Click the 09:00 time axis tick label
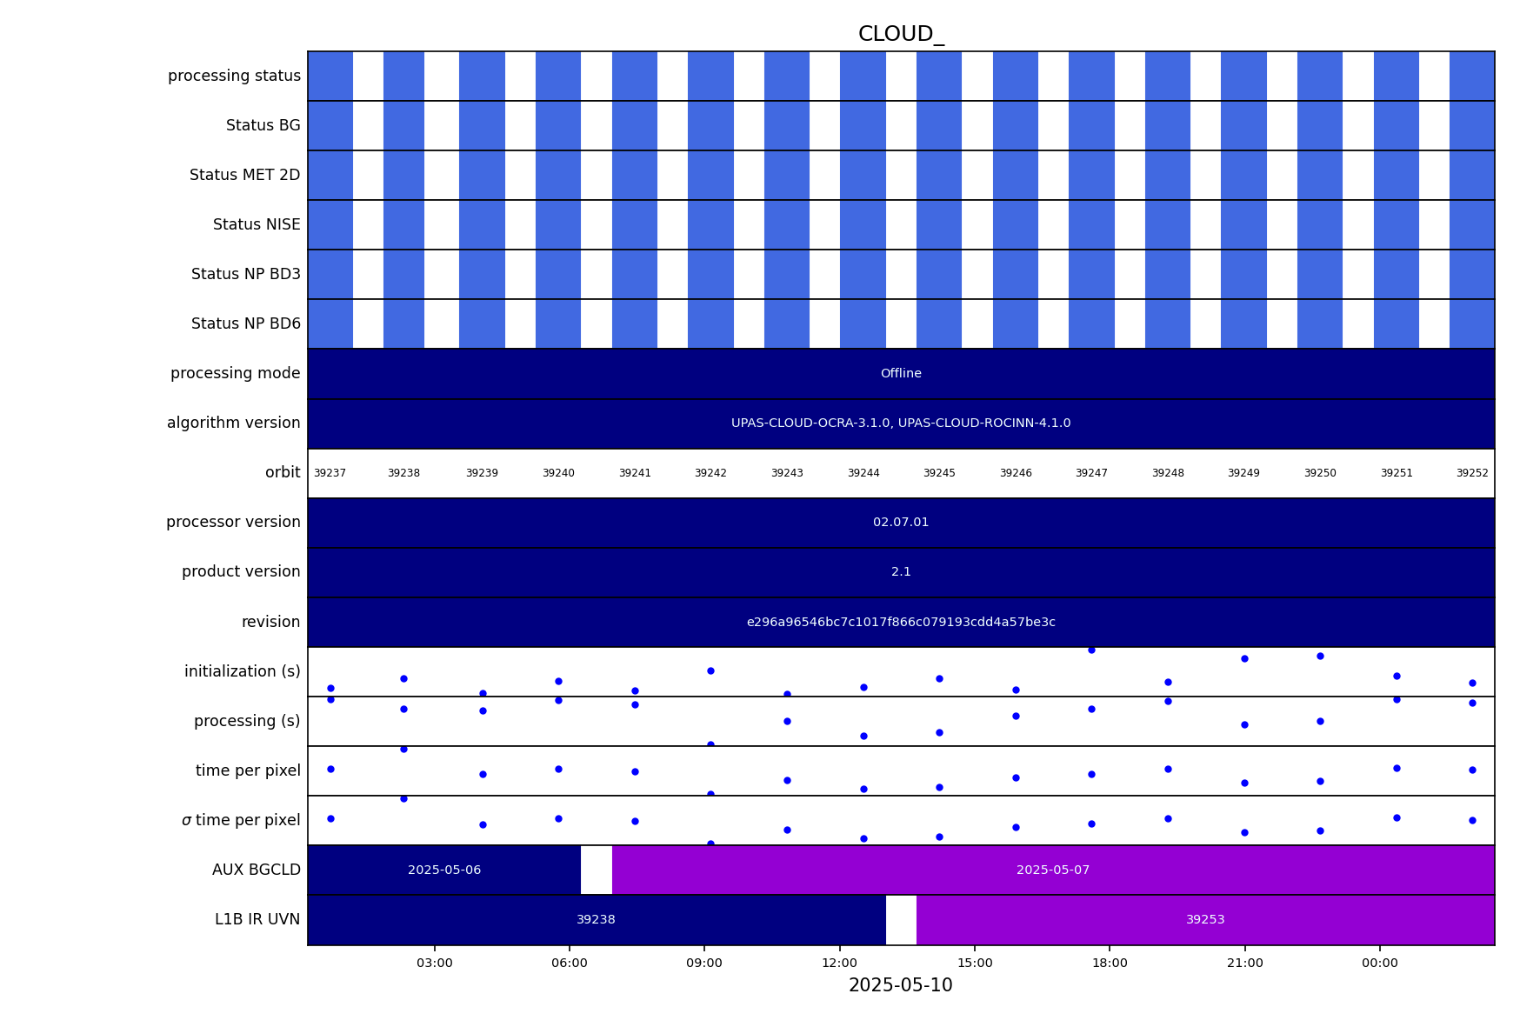Image resolution: width=1540 pixels, height=1027 pixels. (x=704, y=963)
